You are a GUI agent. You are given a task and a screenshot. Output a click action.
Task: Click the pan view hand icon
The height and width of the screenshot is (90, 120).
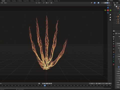coord(110,17)
